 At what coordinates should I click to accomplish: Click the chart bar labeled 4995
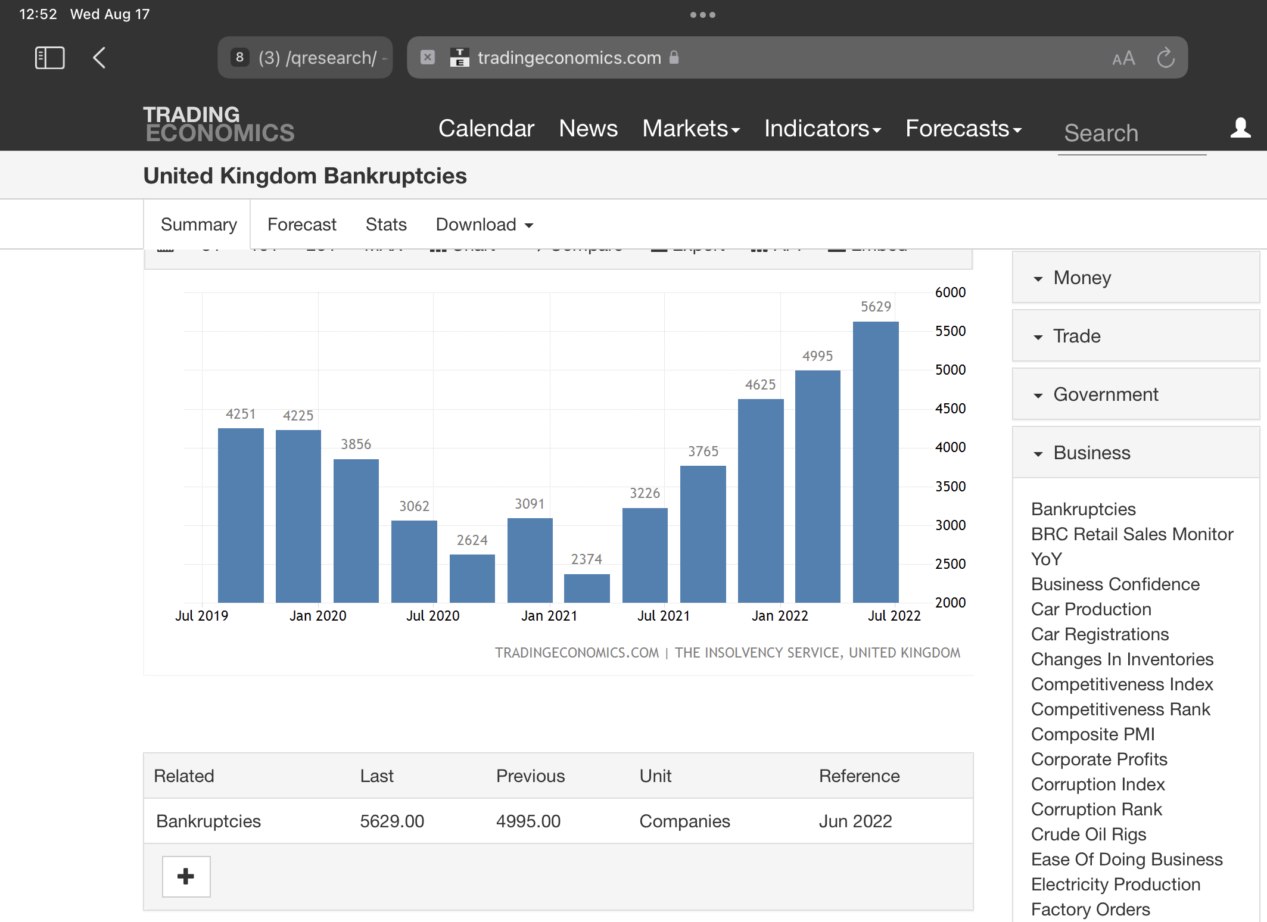click(818, 487)
